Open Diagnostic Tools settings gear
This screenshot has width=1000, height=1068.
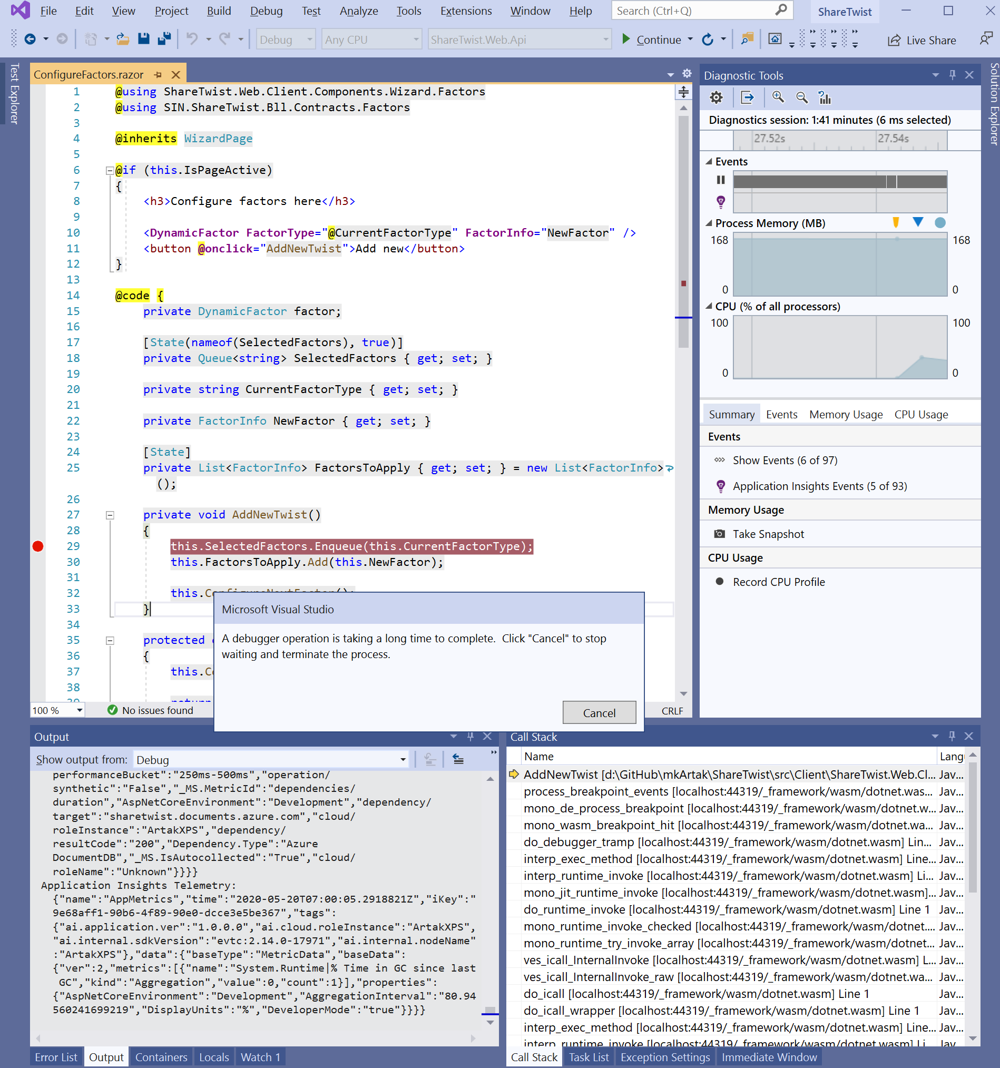(717, 97)
